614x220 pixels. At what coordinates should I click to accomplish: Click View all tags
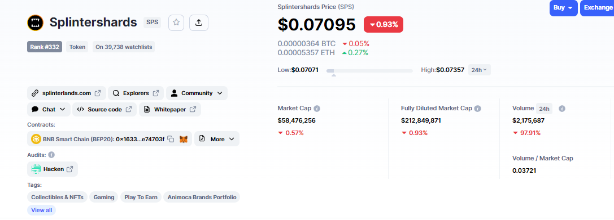pyautogui.click(x=41, y=210)
